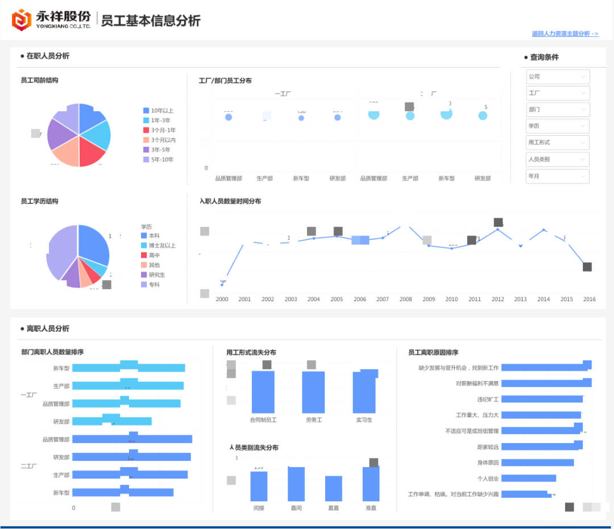Click the 永祥股份 company logo icon
Image resolution: width=614 pixels, height=529 pixels.
point(21,18)
